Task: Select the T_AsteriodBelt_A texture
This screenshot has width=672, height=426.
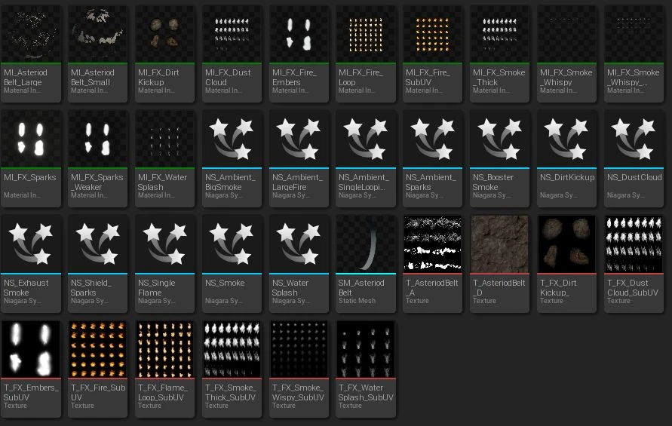Action: pos(432,264)
